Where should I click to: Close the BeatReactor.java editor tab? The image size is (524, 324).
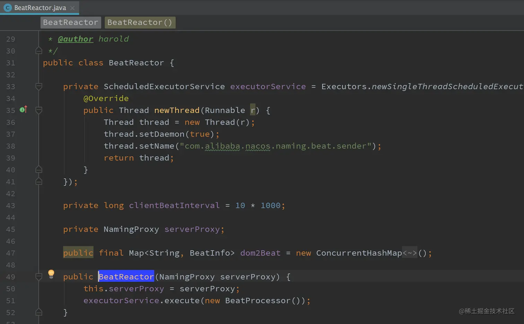[72, 8]
